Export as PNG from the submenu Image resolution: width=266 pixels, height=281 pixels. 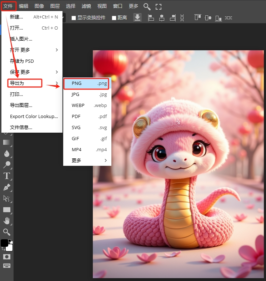[87, 83]
